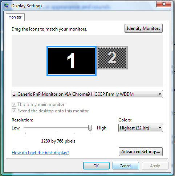This screenshot has height=176, width=175.
Task: Click the resolution slider thumb
Action: (x=90, y=128)
